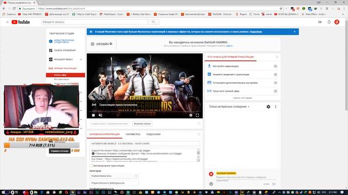Click the здесь help link
Image resolution: width=348 pixels, height=195 pixels.
tap(229, 45)
